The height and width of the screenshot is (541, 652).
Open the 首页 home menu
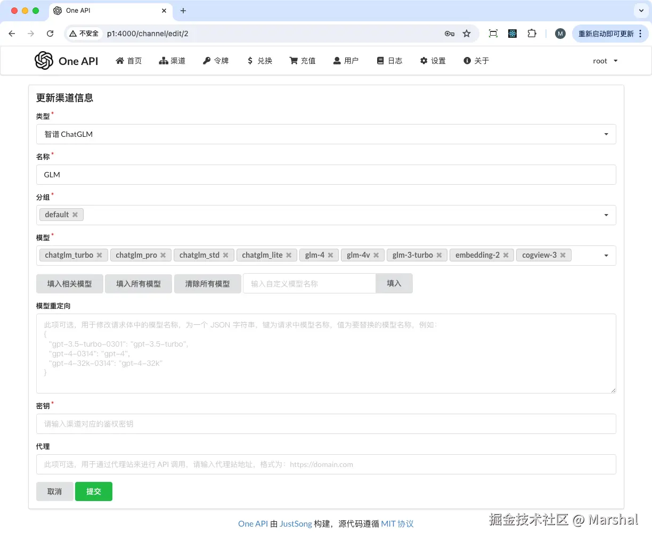click(129, 61)
